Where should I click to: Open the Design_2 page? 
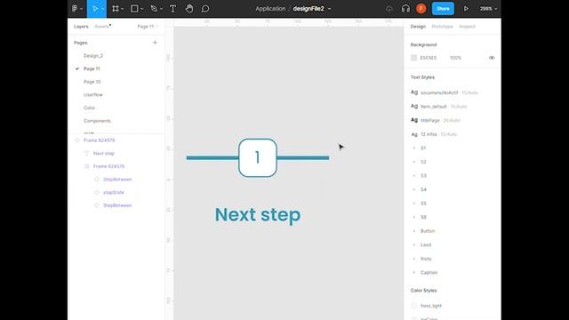[x=93, y=55]
